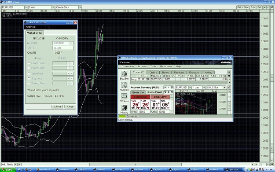Image resolution: width=275 pixels, height=172 pixels.
Task: Switch to the Exposure tab
Action: pos(194,73)
